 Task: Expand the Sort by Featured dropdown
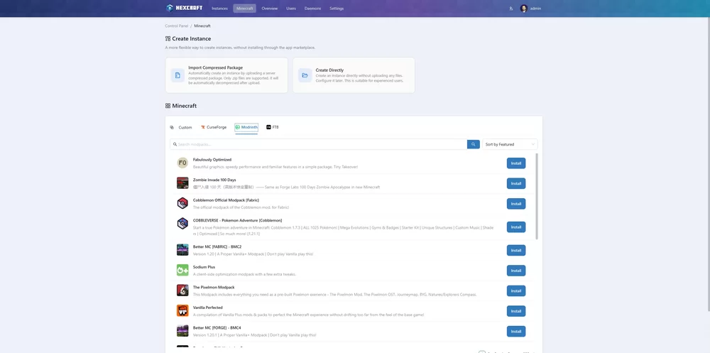(510, 144)
